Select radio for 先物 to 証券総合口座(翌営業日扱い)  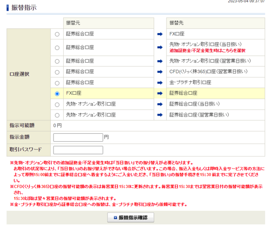pos(57,115)
